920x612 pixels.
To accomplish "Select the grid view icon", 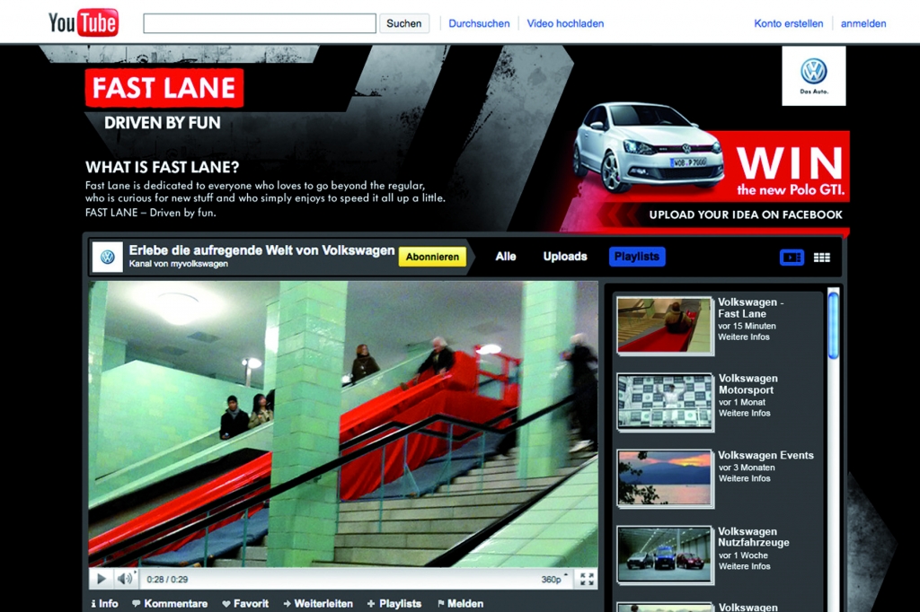I will pos(821,258).
